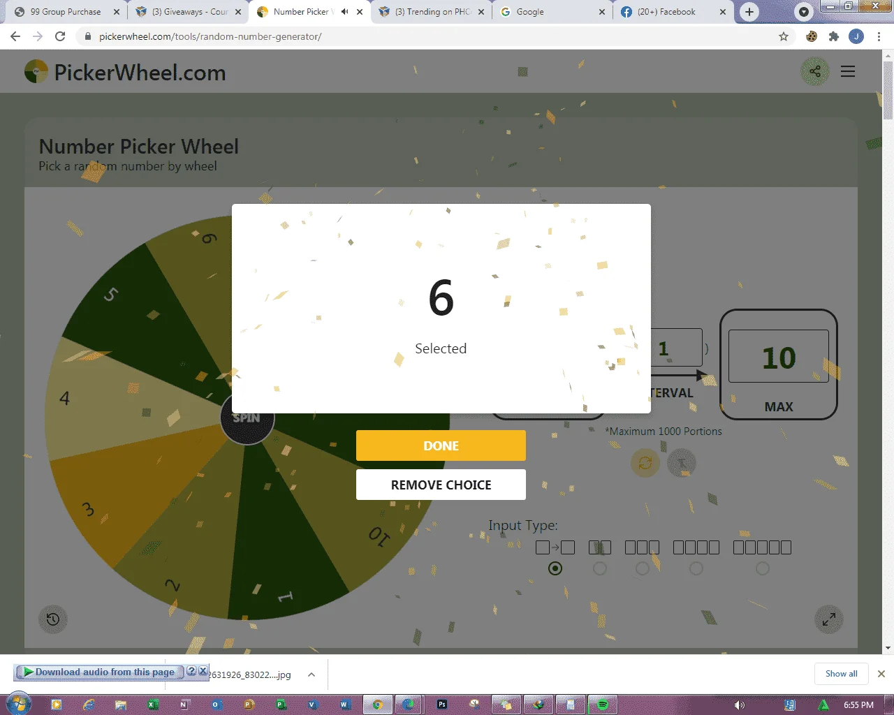Click the cookie extension icon
This screenshot has width=894, height=715.
(x=812, y=36)
